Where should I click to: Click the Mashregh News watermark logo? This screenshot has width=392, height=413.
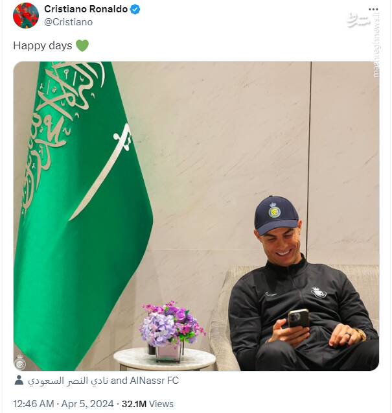358,19
